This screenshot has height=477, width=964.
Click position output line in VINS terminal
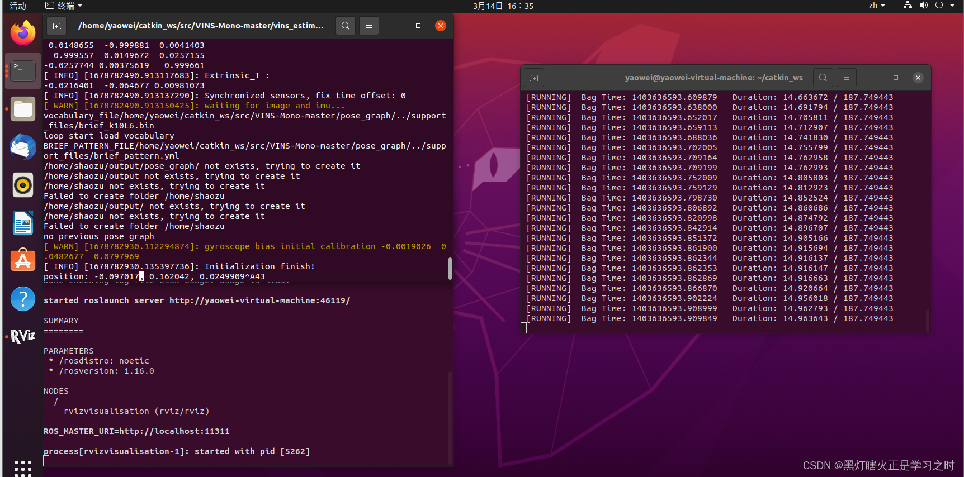point(154,276)
